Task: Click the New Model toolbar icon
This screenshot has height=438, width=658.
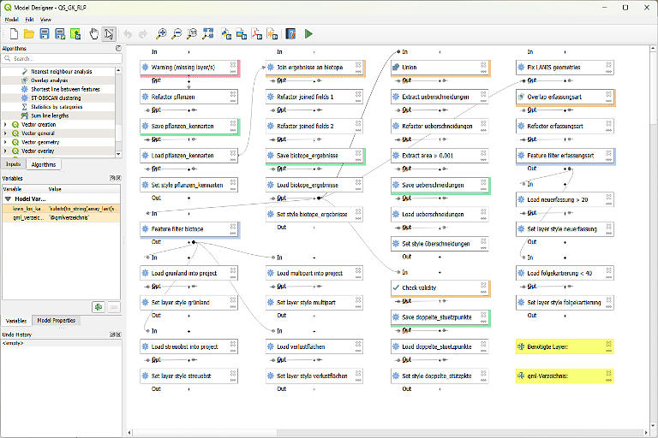Action: pyautogui.click(x=13, y=34)
